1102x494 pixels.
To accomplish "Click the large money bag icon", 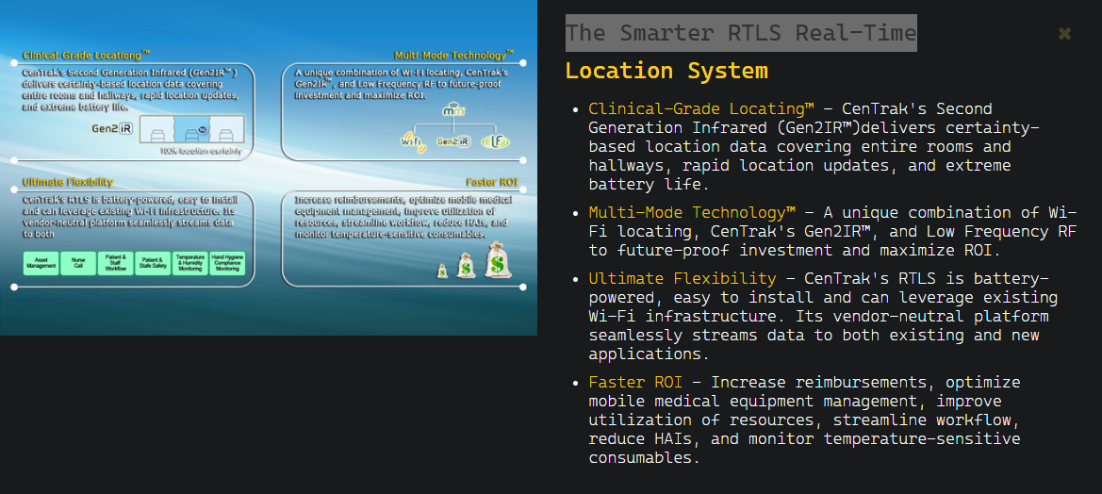I will [x=498, y=259].
